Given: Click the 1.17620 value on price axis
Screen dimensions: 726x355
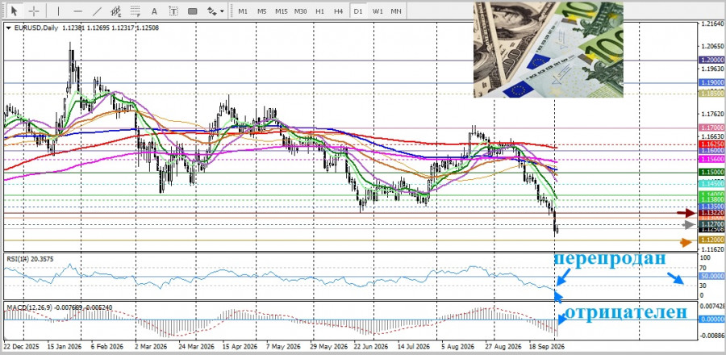Looking at the screenshot, I should click(x=713, y=115).
